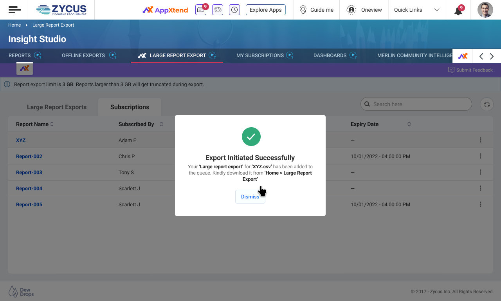Open the notifications bell

point(458,11)
